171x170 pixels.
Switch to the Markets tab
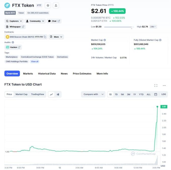click(x=28, y=74)
